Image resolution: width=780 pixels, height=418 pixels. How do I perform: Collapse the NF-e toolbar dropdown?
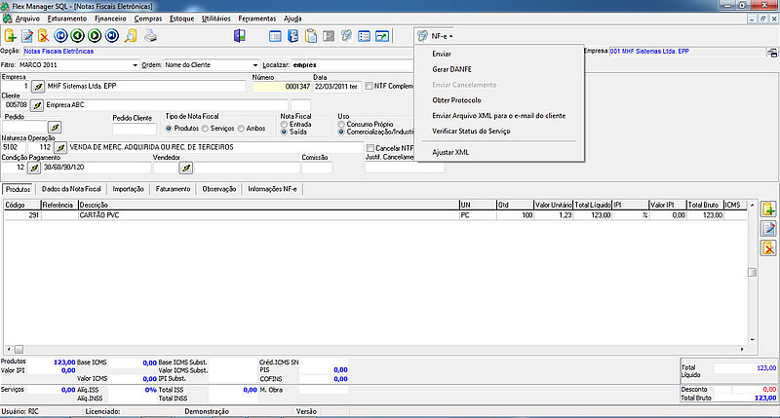[435, 36]
